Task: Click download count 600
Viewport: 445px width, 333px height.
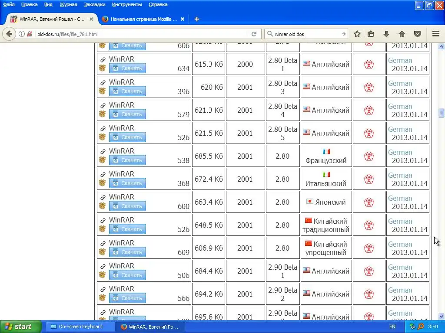Action: pyautogui.click(x=183, y=206)
